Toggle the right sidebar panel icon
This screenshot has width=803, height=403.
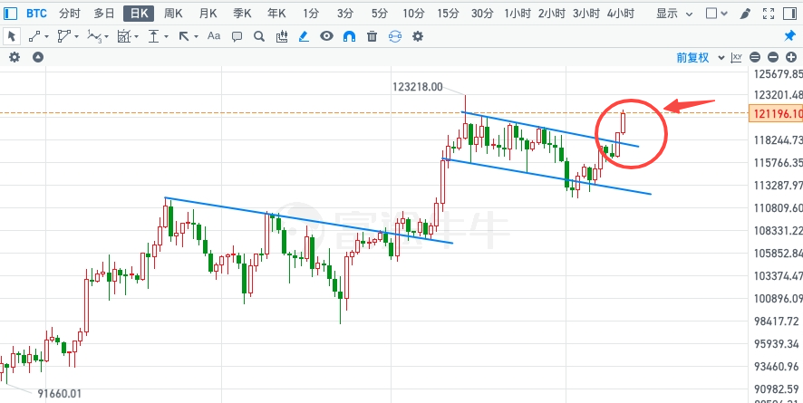790,14
